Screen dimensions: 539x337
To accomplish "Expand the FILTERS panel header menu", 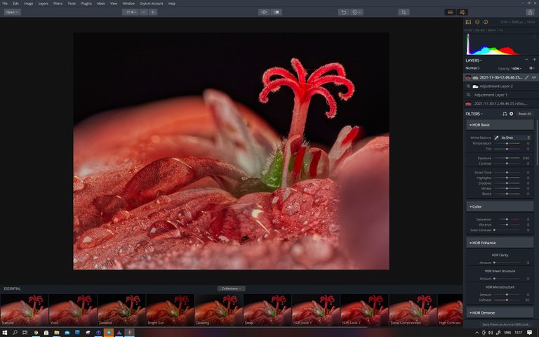I will [x=474, y=114].
